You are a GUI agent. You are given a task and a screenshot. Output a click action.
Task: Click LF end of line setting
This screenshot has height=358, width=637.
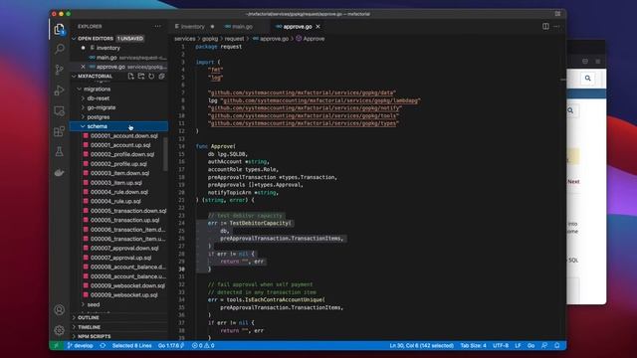518,345
